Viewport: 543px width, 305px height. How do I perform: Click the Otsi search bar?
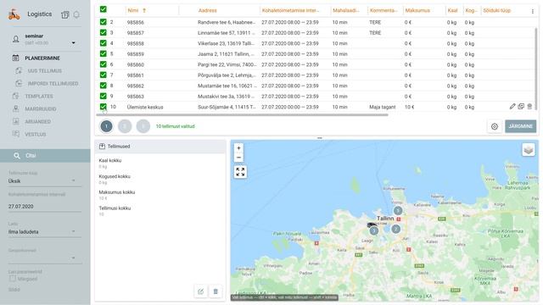click(x=45, y=156)
